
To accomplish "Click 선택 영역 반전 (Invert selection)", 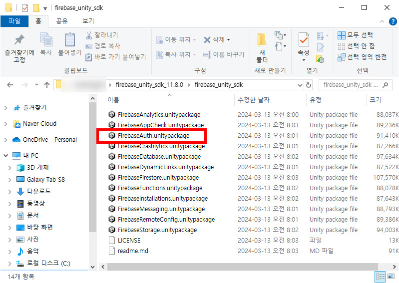I will click(x=362, y=57).
